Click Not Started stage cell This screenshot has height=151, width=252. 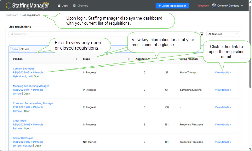(90, 142)
